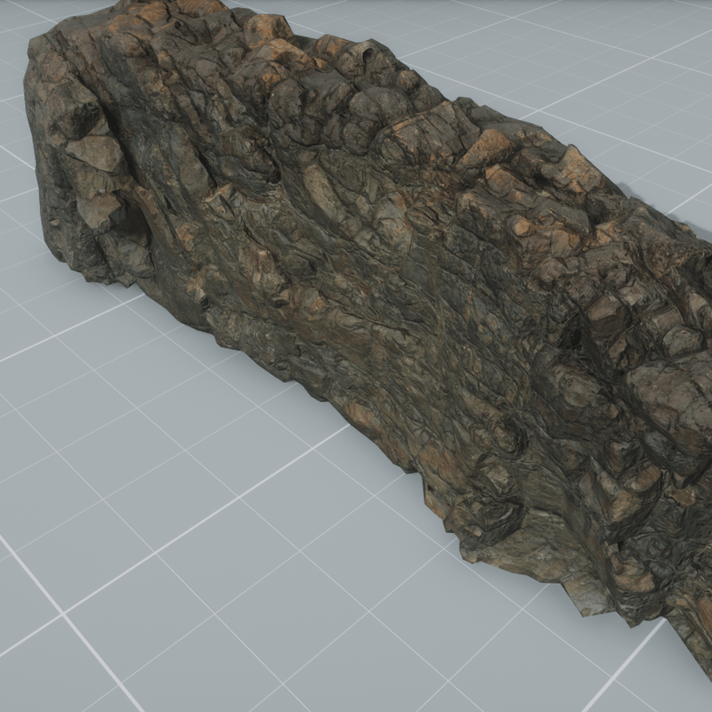Pick the pale triangular stone on the left end
This screenshot has height=712, width=712.
coord(95,151)
